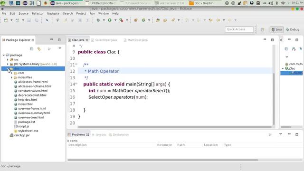304x171 pixels.
Task: Click the Search flashlight toolbar icon
Action: 173,20
